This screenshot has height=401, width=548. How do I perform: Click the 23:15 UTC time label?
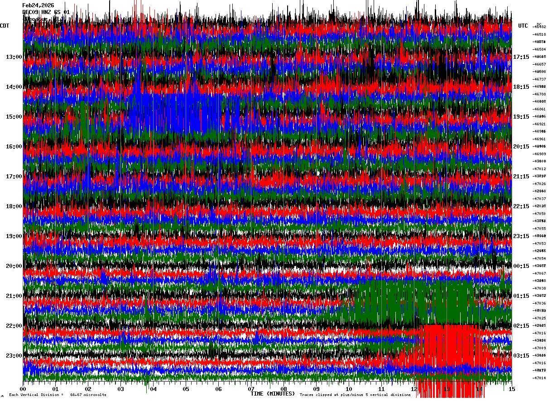tap(521, 236)
